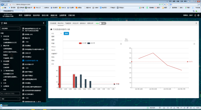Expand the 中科正奇 tree node

coord(1,36)
